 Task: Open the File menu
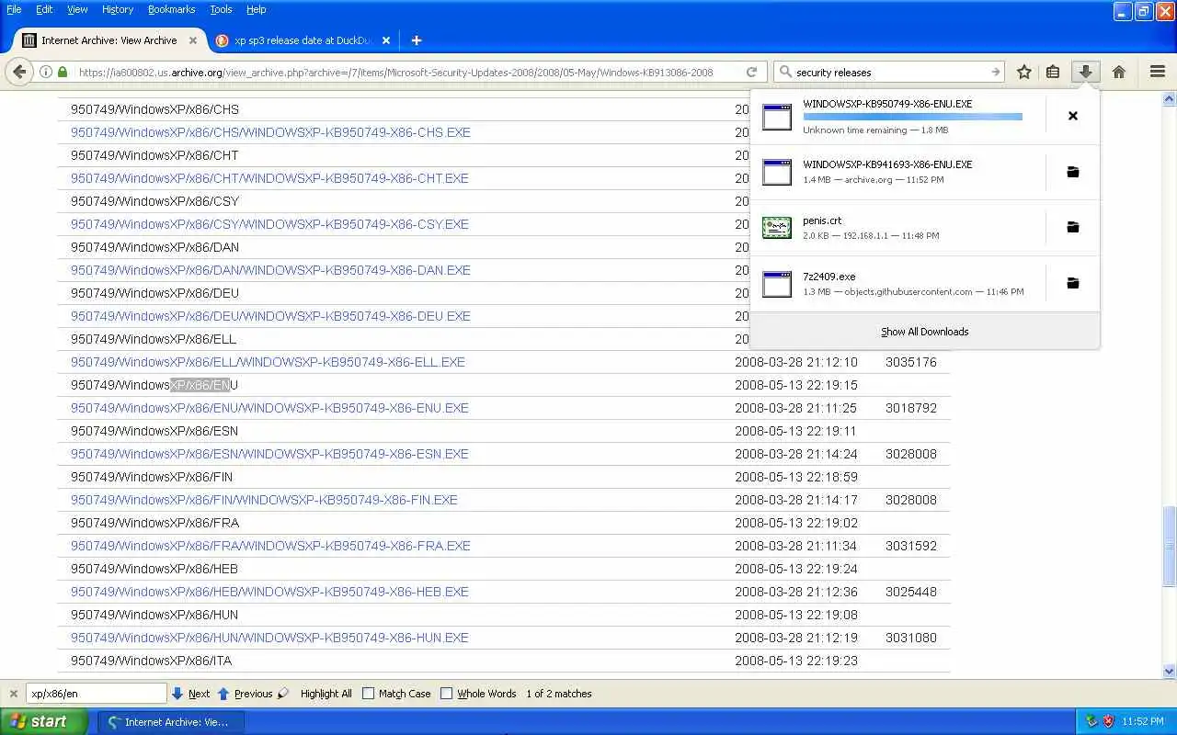point(14,9)
